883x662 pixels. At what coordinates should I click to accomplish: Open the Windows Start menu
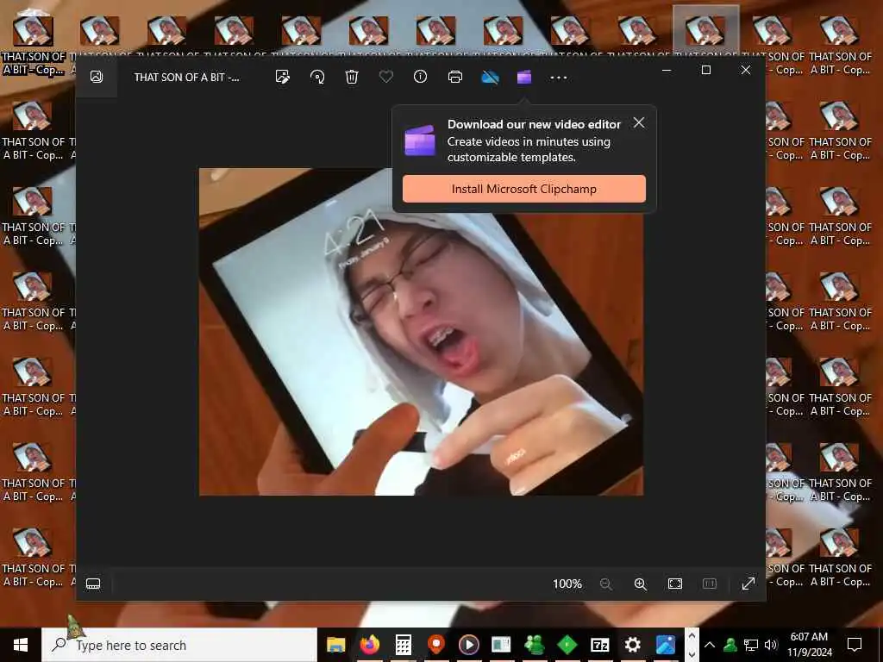pyautogui.click(x=21, y=645)
